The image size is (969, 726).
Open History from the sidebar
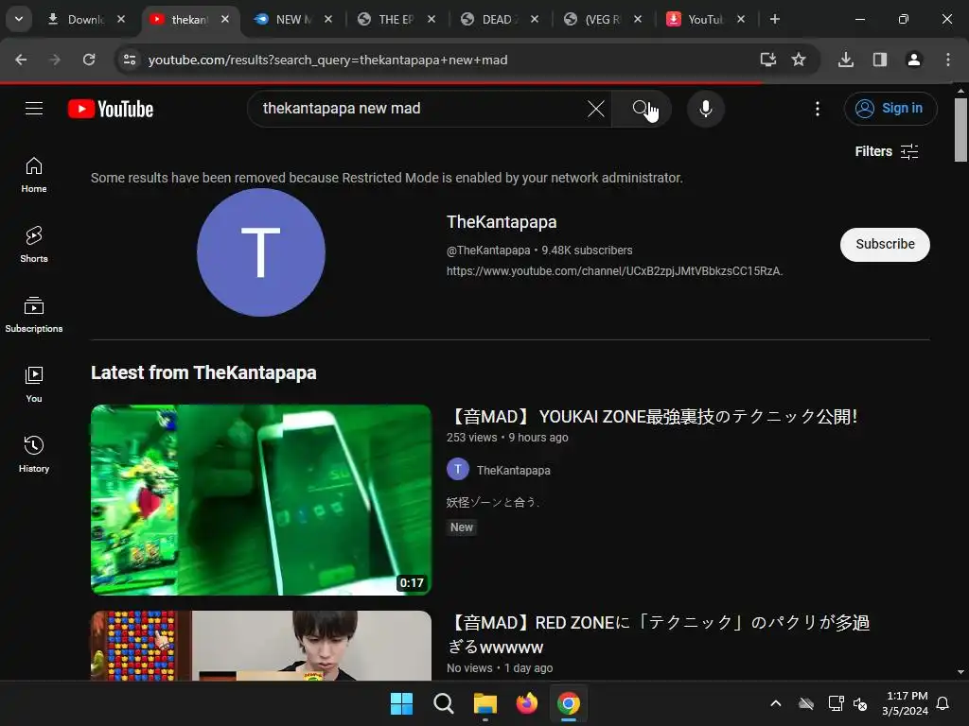click(x=34, y=454)
